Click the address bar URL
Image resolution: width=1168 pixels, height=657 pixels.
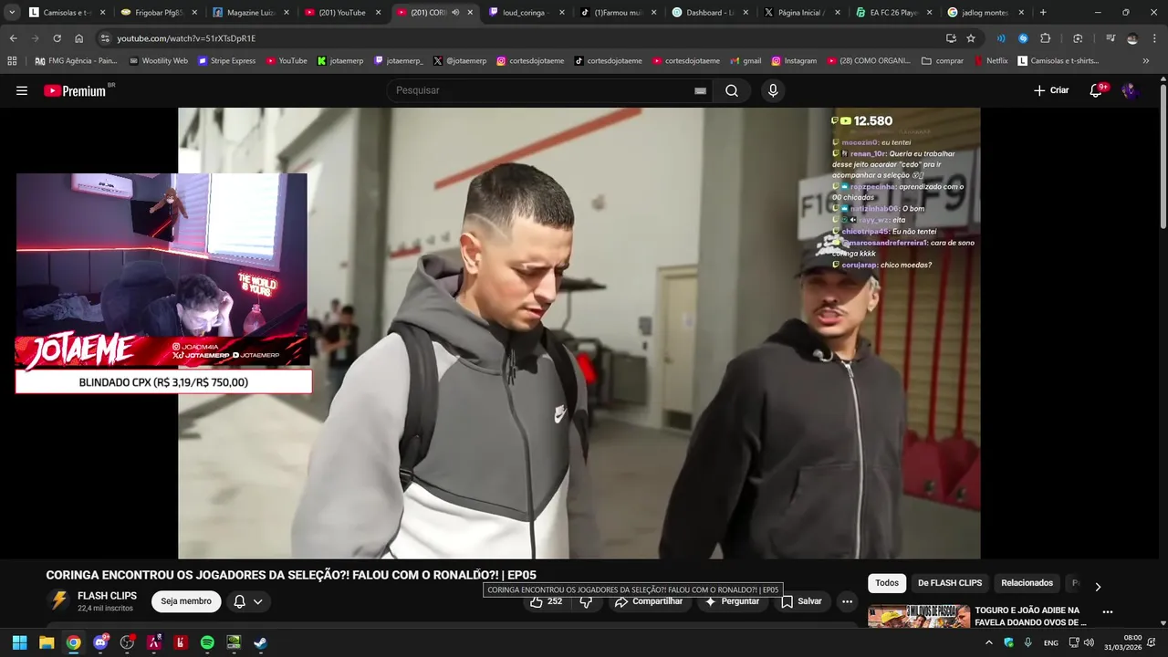(186, 38)
